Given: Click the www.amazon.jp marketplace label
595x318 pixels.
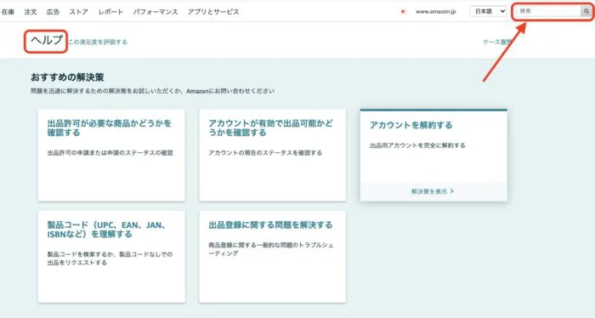Looking at the screenshot, I should point(435,12).
